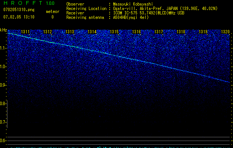Image resolution: width=233 pixels, height=148 pixels.
Task: Click the 0.6 kHz frequency label
Action: [3, 141]
